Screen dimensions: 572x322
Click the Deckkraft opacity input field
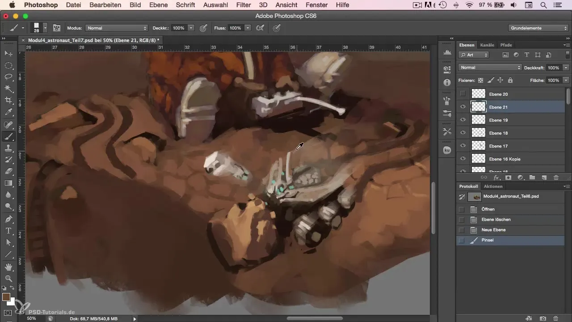click(x=553, y=68)
